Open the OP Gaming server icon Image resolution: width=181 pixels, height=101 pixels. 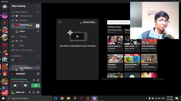5,59
